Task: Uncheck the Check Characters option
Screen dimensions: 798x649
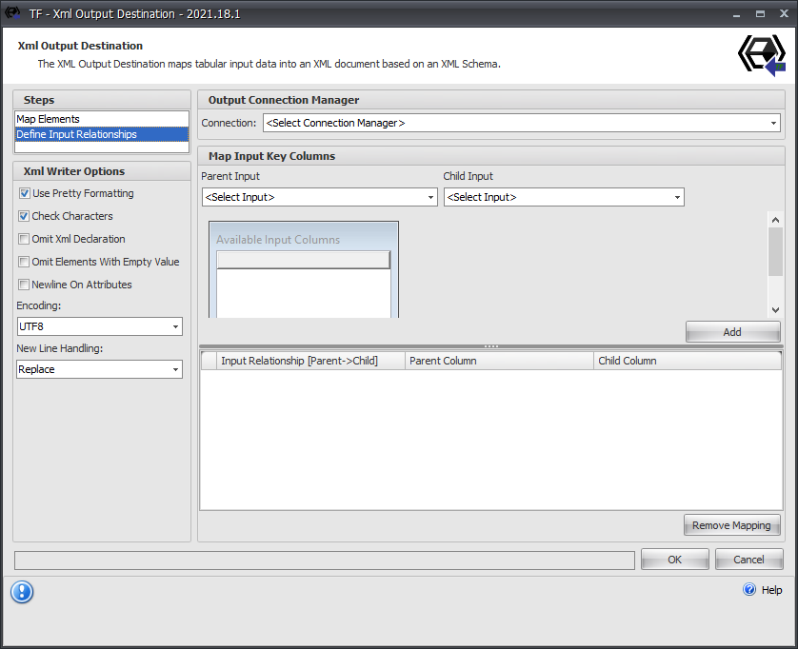Action: point(24,216)
